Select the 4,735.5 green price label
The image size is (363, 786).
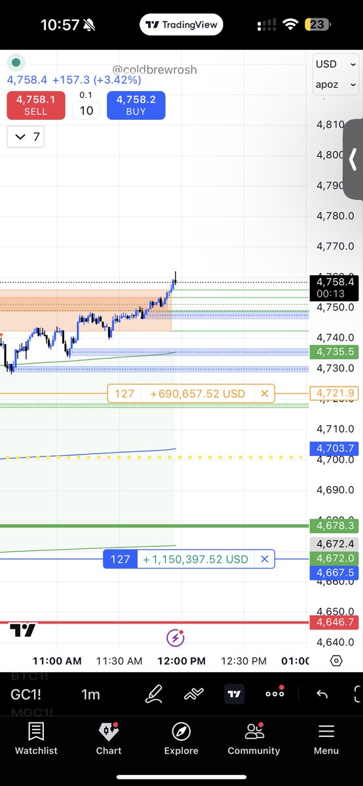click(335, 352)
